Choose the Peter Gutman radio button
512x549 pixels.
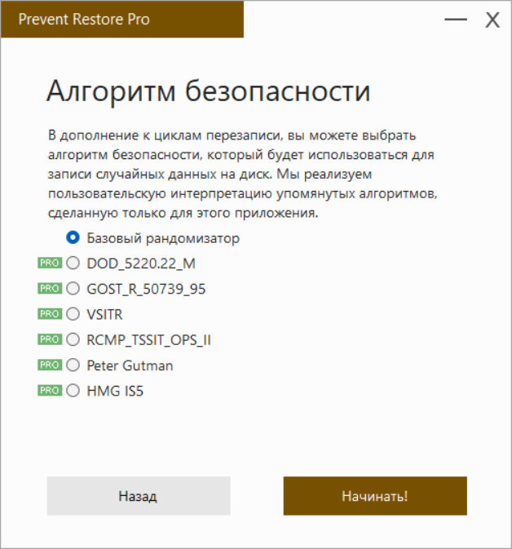(73, 365)
